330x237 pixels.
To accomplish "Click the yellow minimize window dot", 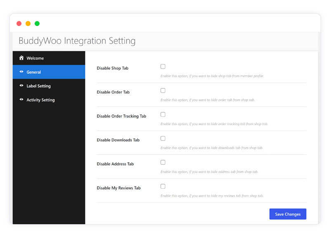I will tap(28, 24).
